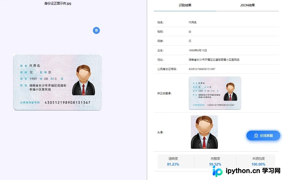Viewport: 283px width, 180px height.
Task: Click the 清晰度 value 81.23%
Action: pyautogui.click(x=173, y=164)
